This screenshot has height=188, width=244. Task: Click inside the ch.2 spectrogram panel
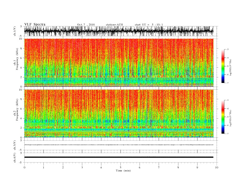tap(119, 113)
